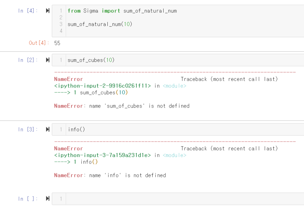304x213 pixels.
Task: Select the 'In [4]:' prompt label
Action: tap(28, 11)
